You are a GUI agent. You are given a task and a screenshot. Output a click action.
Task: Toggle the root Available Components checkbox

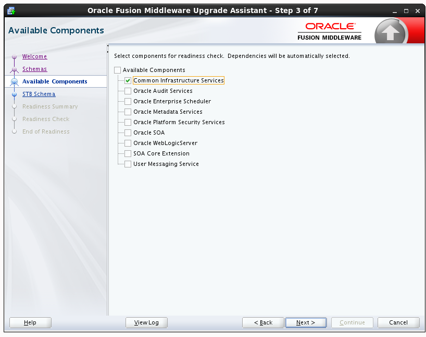coord(117,70)
